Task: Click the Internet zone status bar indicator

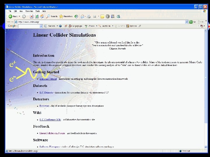Action: (185, 151)
